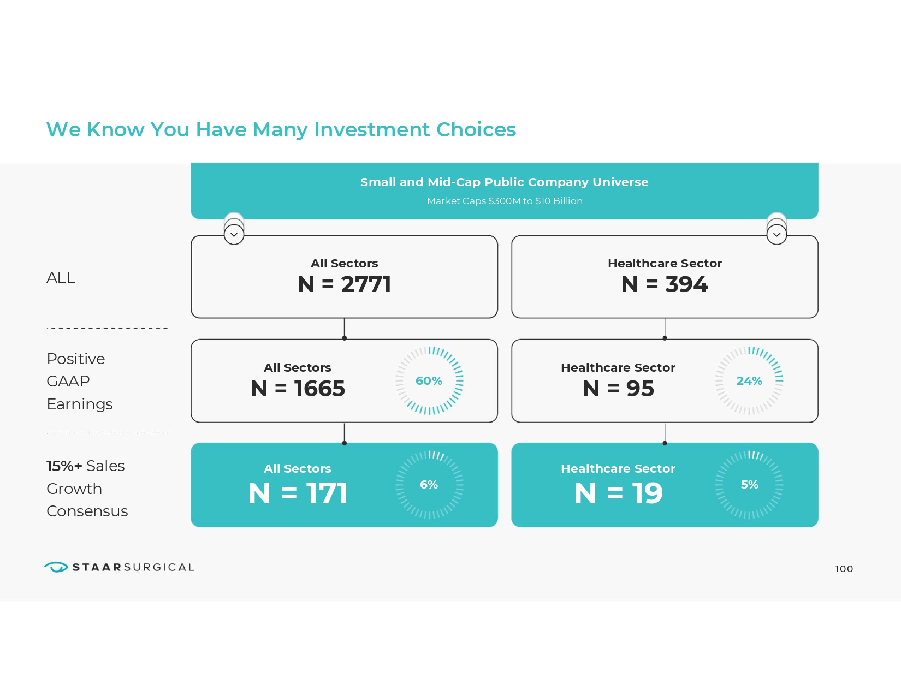Click the STAAR Surgical eye logo icon
This screenshot has height=696, width=901.
pyautogui.click(x=56, y=567)
